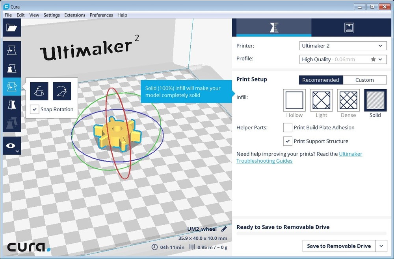394x259 pixels.
Task: Open the Printer dropdown showing Ultimaker 2
Action: tap(342, 46)
